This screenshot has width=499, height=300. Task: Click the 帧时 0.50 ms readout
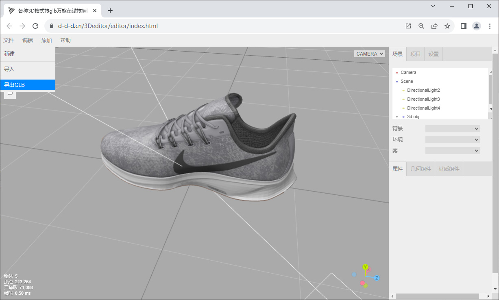17,293
